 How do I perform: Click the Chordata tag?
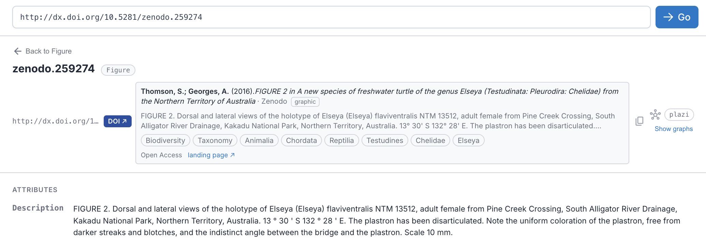coord(301,140)
